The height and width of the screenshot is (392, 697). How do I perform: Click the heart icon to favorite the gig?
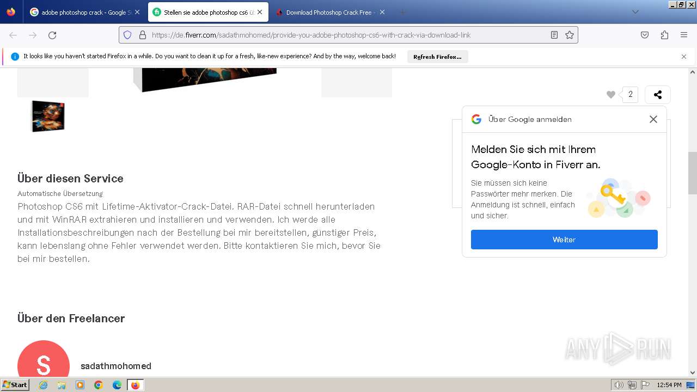(x=611, y=95)
